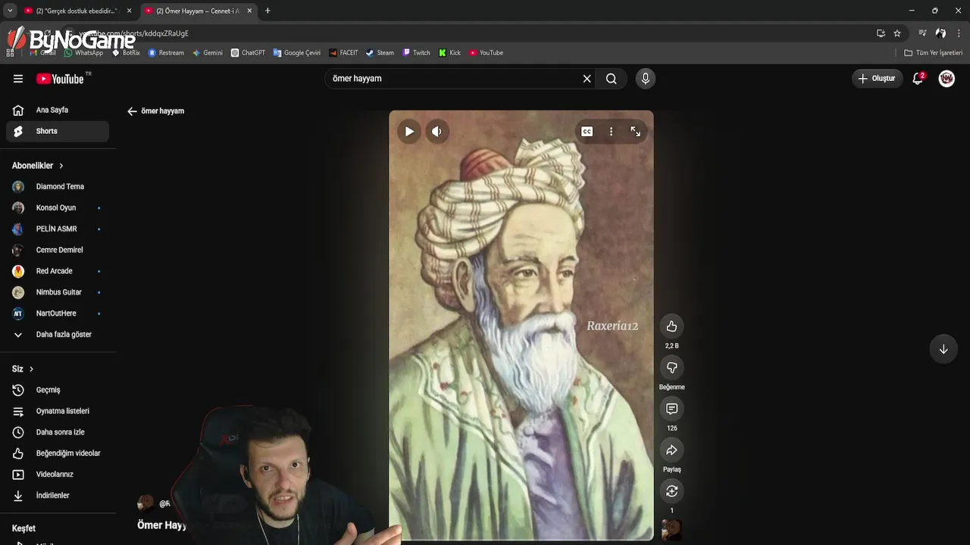
Task: Toggle closed captions on the Short
Action: tap(587, 132)
